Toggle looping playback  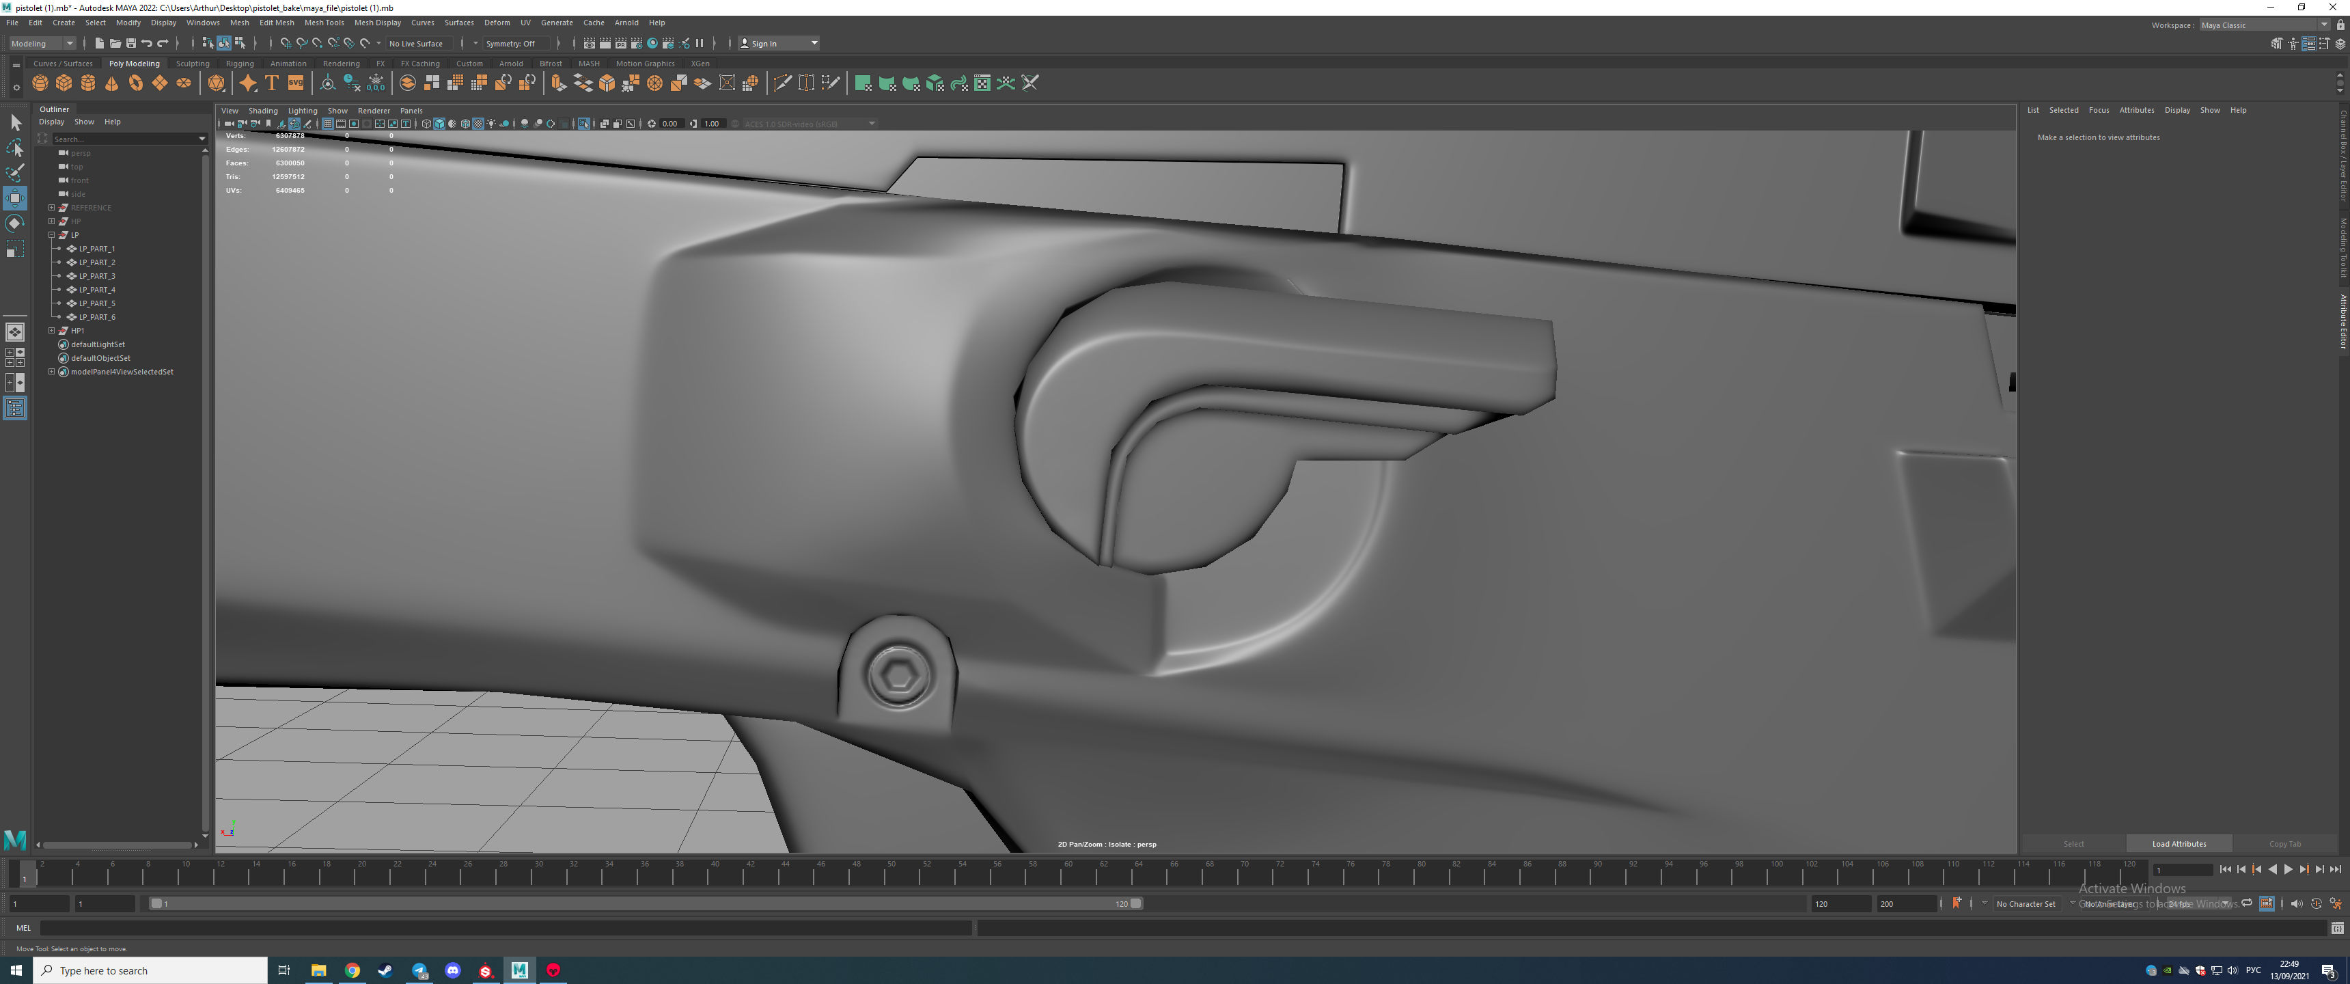(2247, 903)
